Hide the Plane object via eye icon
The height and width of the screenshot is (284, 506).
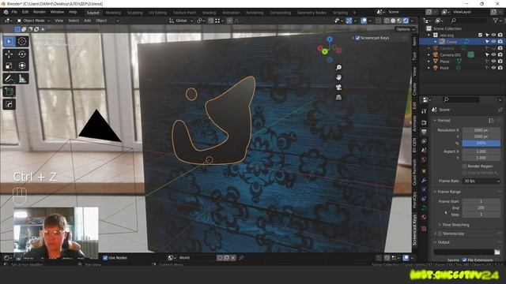click(493, 62)
